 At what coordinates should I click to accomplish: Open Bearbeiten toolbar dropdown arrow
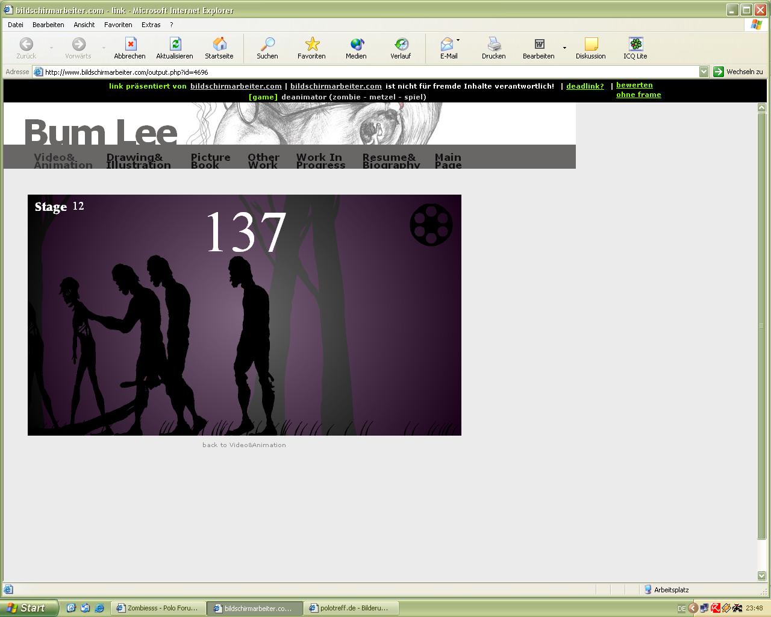click(564, 48)
